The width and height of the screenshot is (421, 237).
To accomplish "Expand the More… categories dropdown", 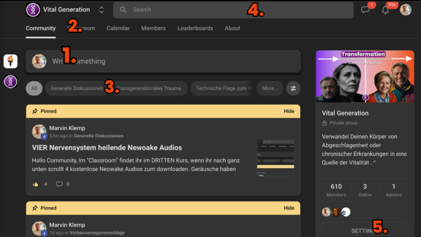I will [270, 89].
